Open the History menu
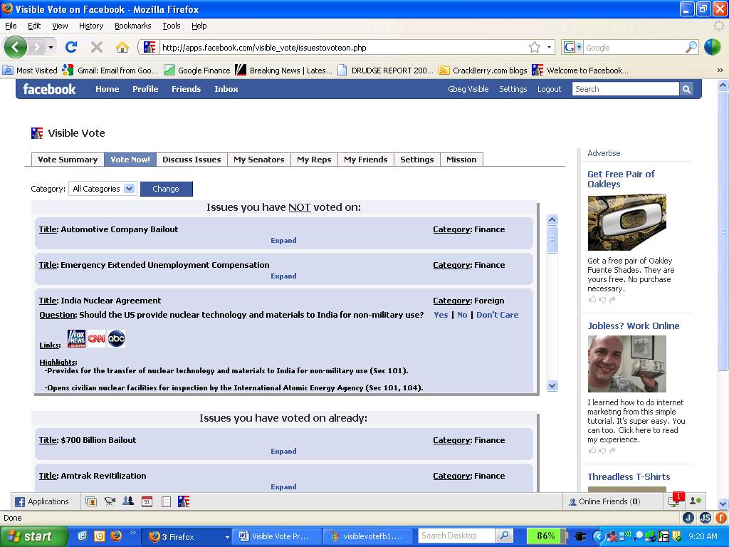Image resolution: width=729 pixels, height=547 pixels. point(91,26)
